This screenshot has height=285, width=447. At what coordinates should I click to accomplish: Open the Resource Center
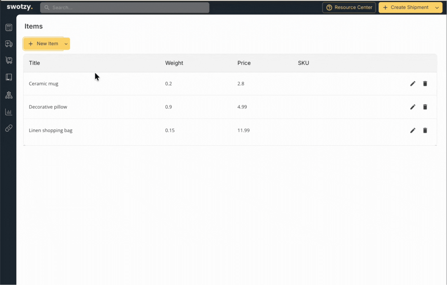[x=349, y=7]
